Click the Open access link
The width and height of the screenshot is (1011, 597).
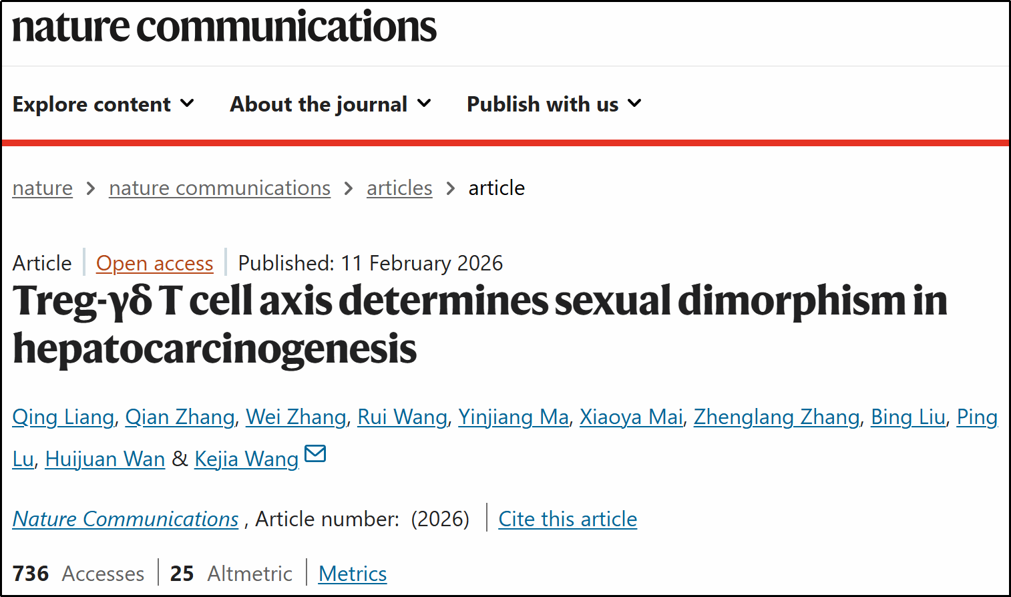[x=155, y=264]
